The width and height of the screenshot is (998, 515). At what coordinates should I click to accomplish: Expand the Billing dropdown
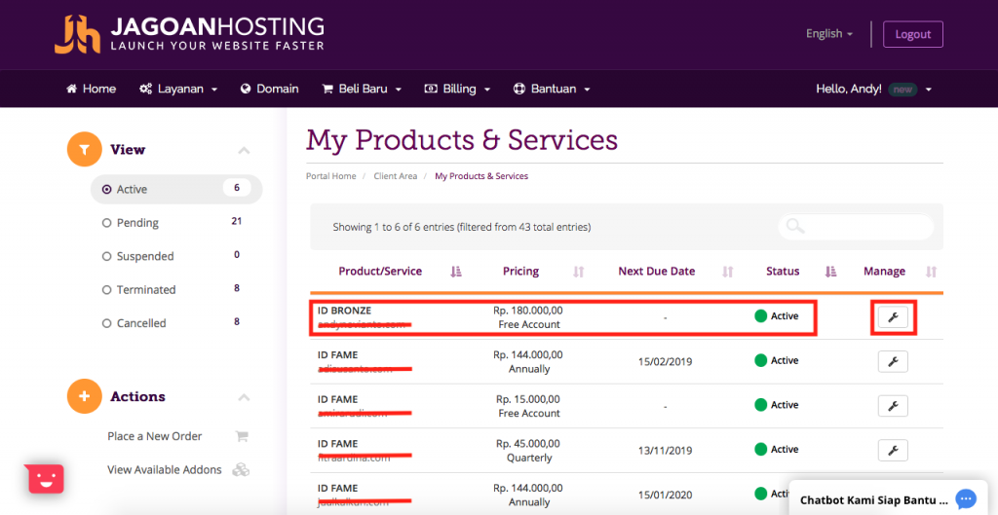[x=457, y=89]
